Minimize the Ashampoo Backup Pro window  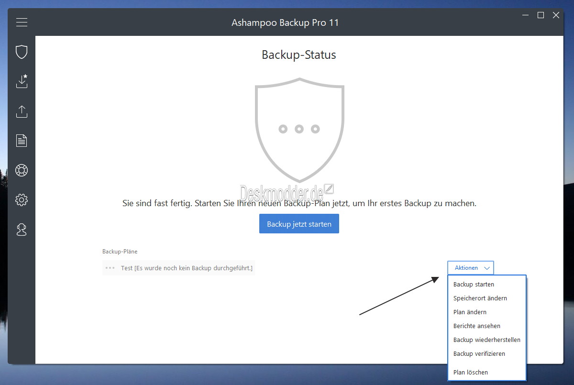(x=525, y=15)
